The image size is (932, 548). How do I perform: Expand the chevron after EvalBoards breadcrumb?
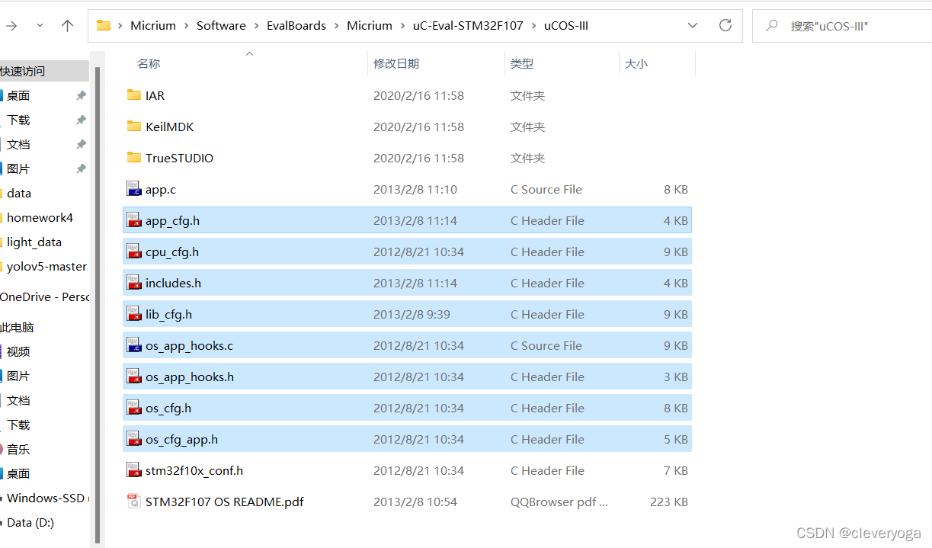pos(337,25)
